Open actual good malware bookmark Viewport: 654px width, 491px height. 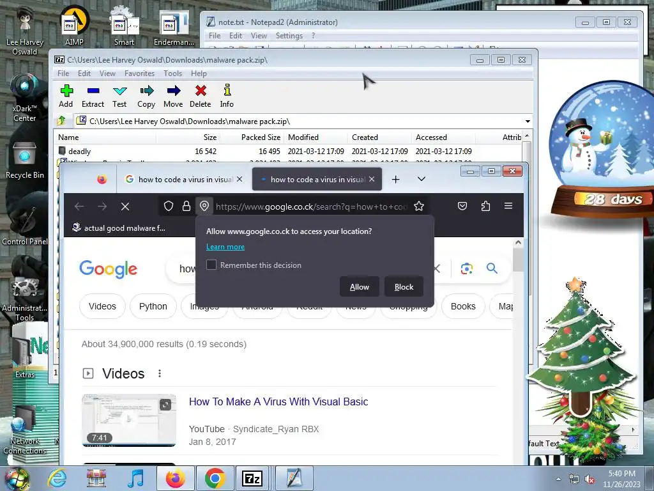point(118,228)
